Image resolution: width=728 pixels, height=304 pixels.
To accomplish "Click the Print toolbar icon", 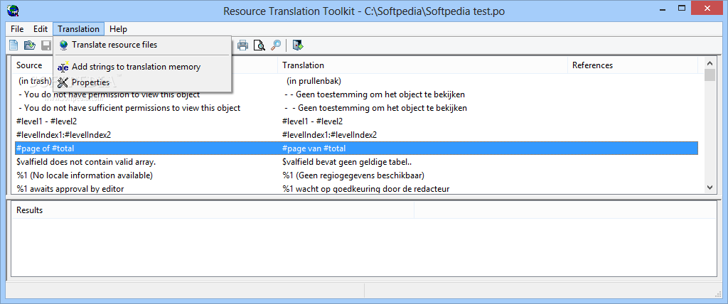I will [243, 45].
